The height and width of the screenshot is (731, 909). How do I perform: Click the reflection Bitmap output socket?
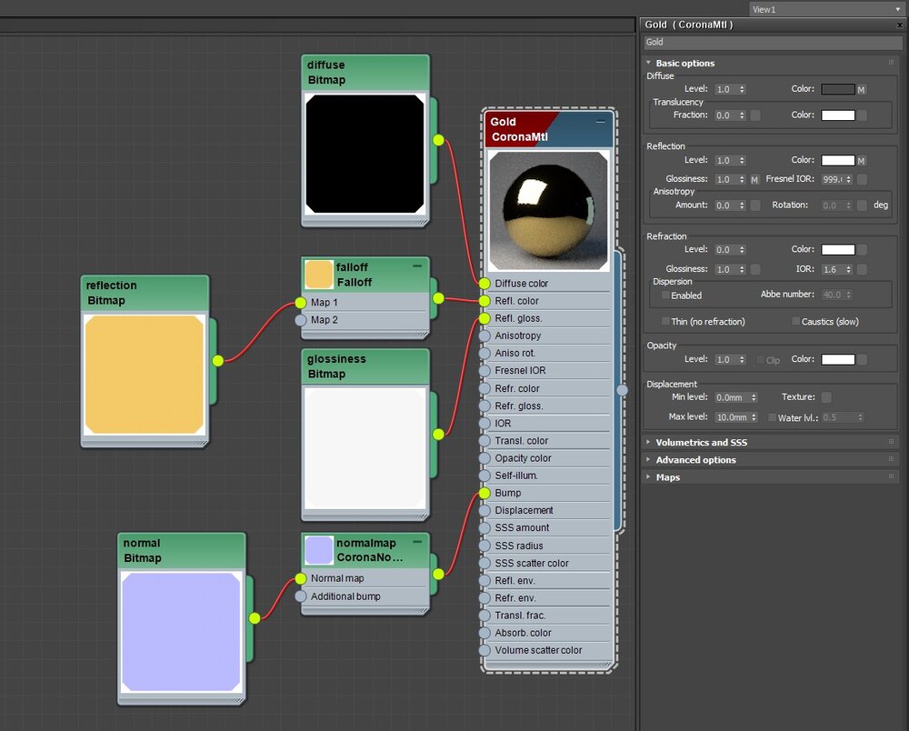pos(217,361)
